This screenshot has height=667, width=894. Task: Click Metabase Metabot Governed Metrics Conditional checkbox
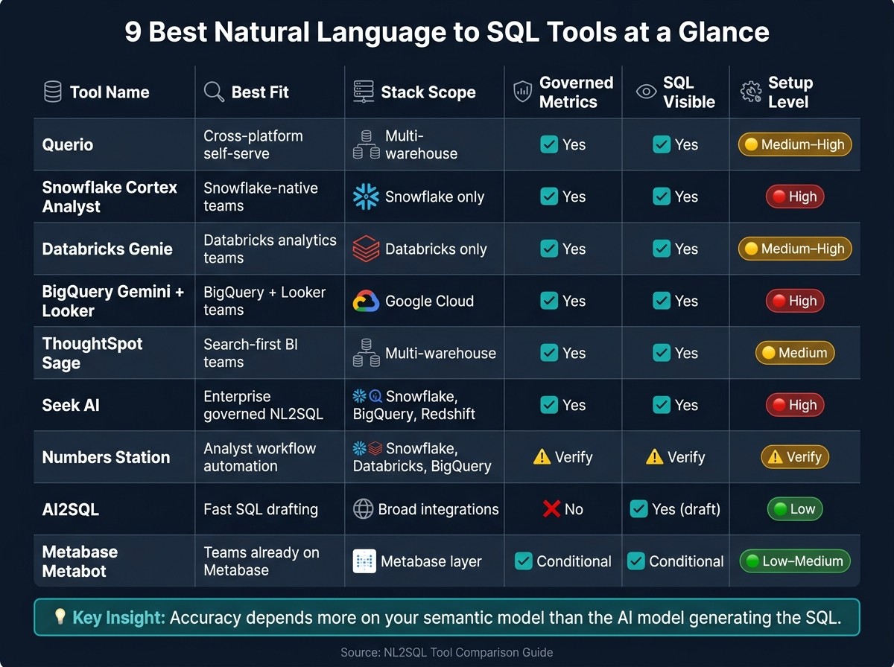pyautogui.click(x=524, y=561)
